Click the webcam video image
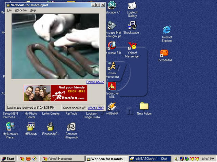 [55, 46]
